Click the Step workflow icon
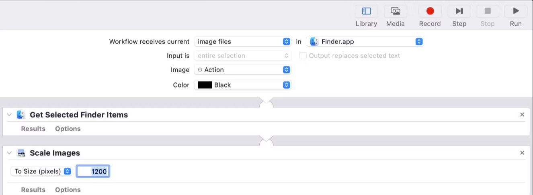 click(459, 11)
